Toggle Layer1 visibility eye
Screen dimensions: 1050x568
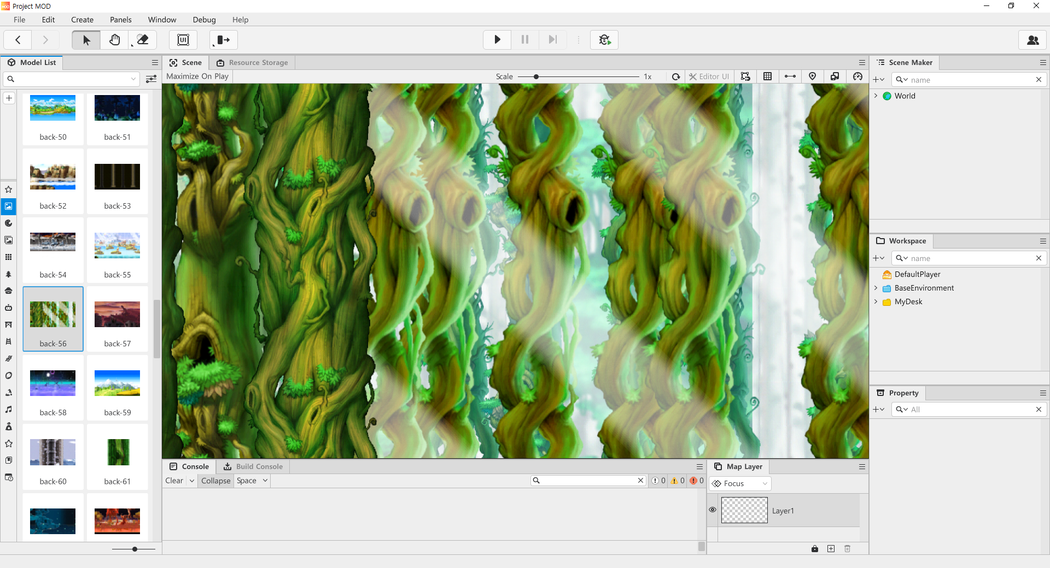click(x=713, y=510)
